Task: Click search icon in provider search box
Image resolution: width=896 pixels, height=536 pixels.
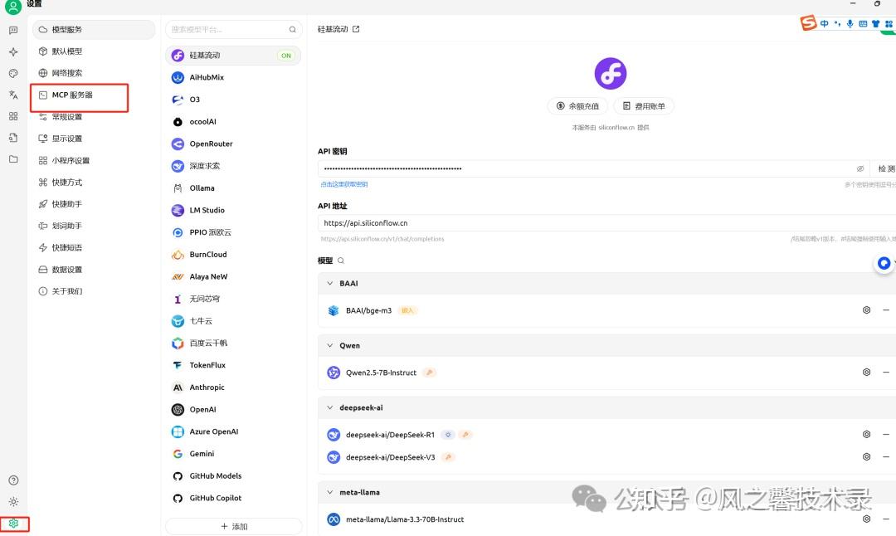Action: coord(293,30)
